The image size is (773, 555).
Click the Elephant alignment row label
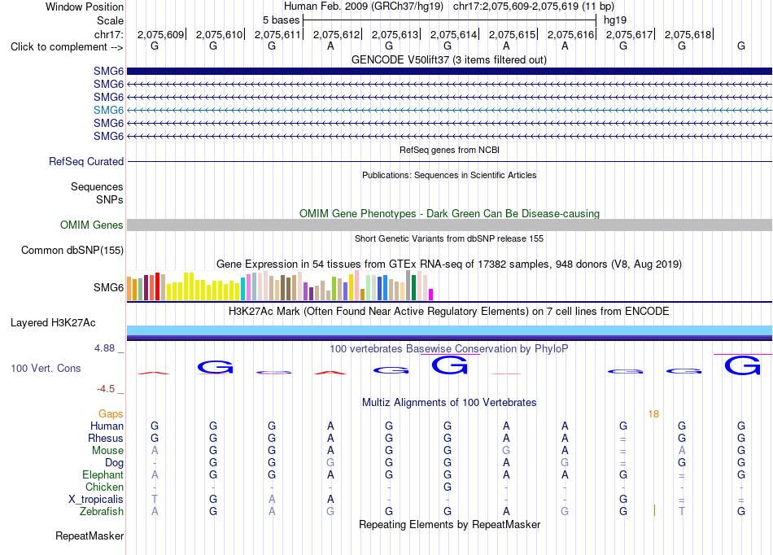tap(103, 474)
